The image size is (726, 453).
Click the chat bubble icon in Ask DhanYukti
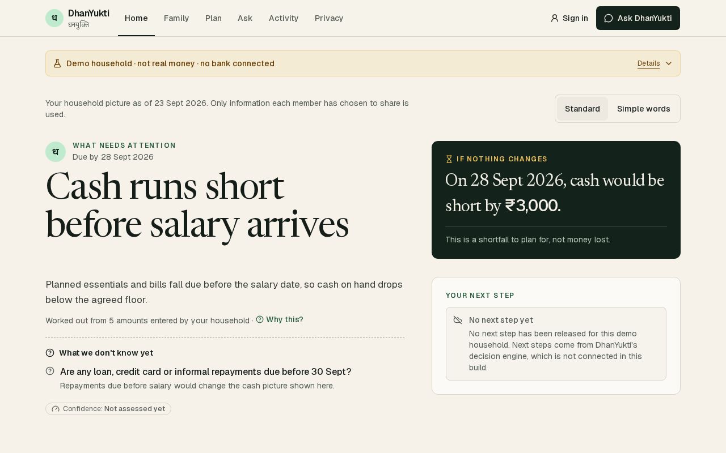click(x=609, y=18)
